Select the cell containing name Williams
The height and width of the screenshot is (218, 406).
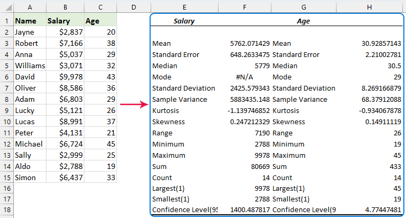coord(29,66)
